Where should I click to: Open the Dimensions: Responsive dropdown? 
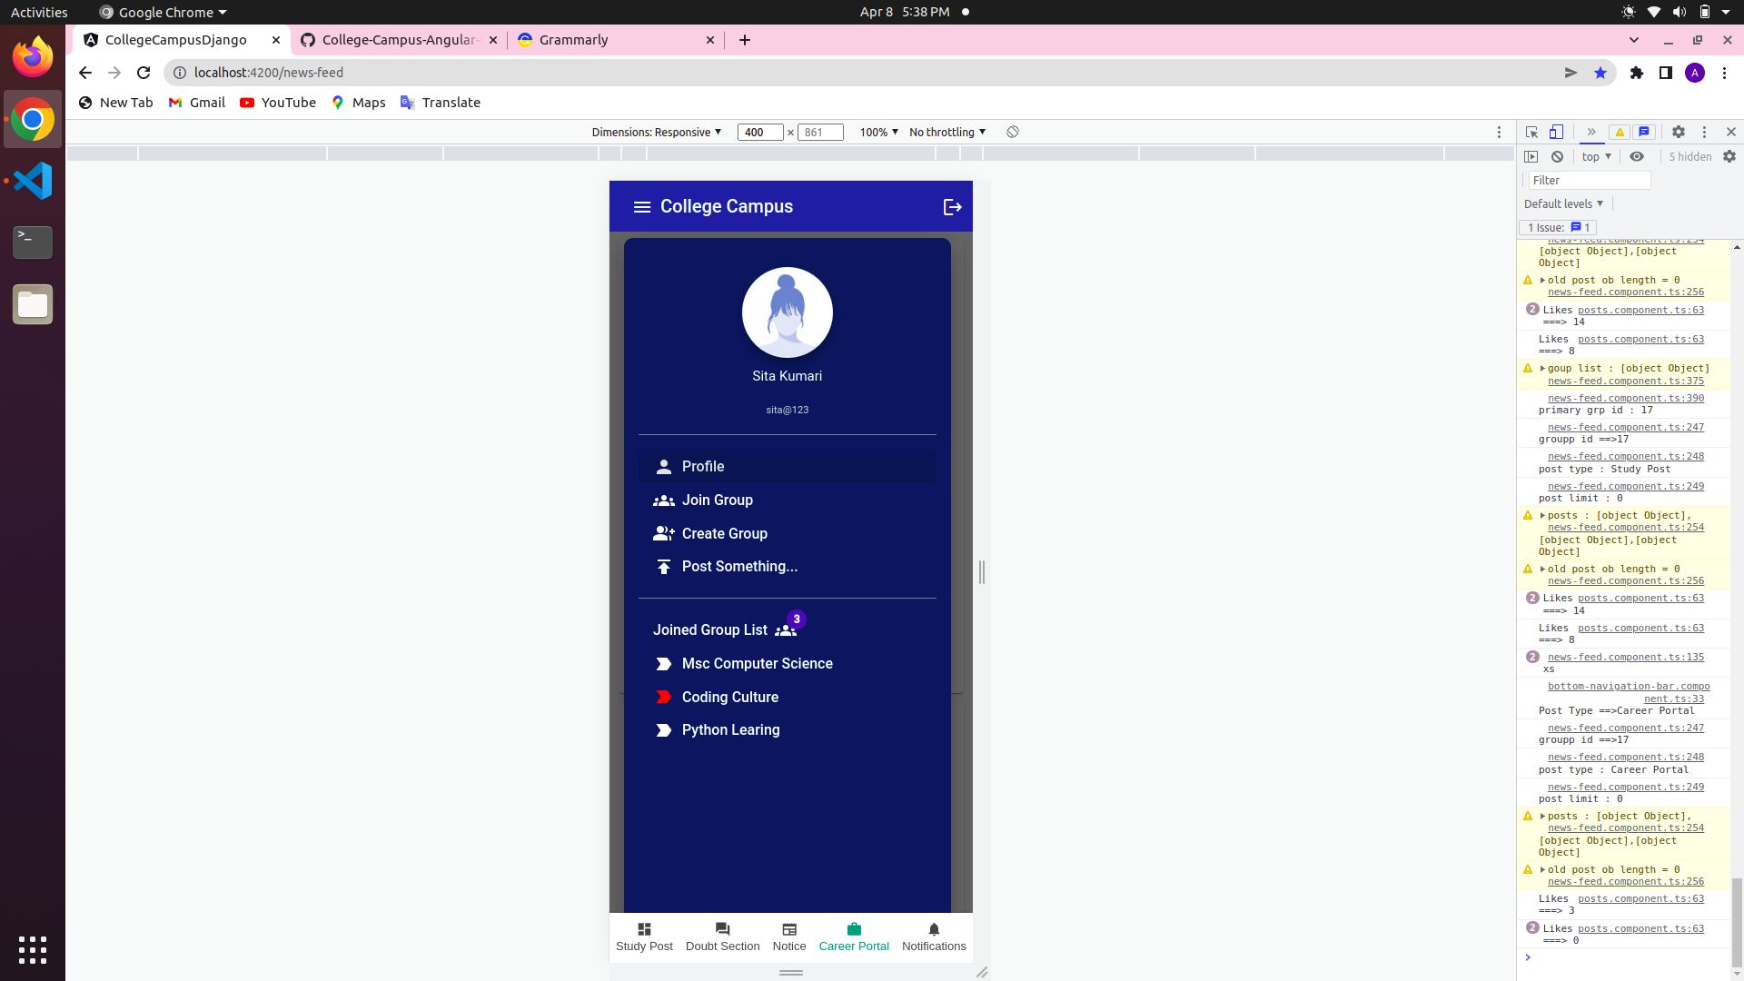point(656,132)
